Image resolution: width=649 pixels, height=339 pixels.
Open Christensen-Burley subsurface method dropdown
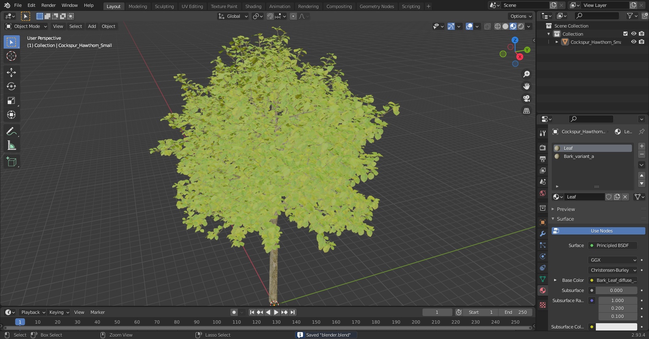coord(612,270)
